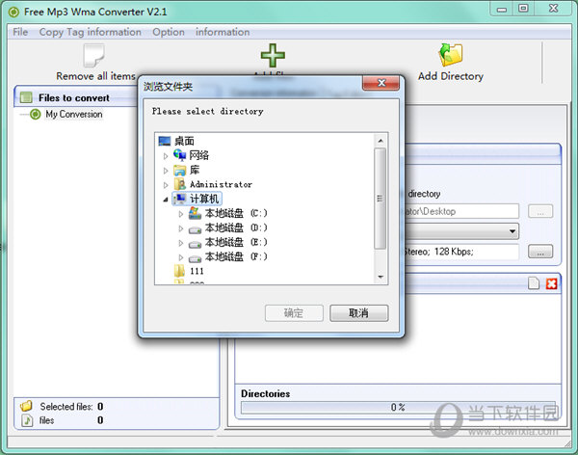Open the Copy Tag information menu
578x455 pixels.
click(x=91, y=32)
